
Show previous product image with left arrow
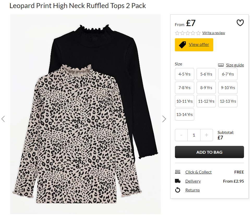tap(3, 119)
